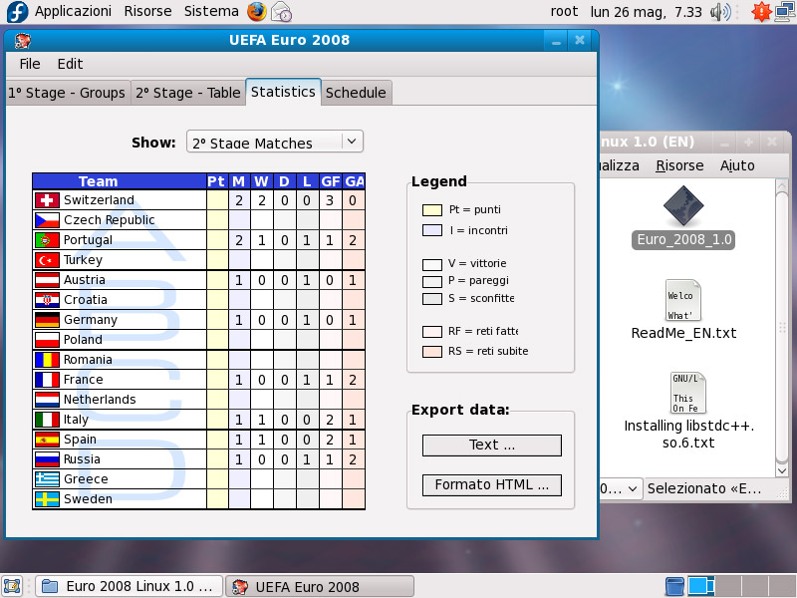Open the Schedule tab

click(x=356, y=93)
